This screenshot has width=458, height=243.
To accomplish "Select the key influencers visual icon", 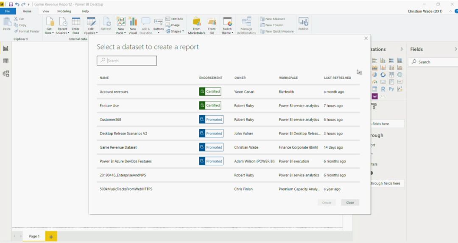I will 399,89.
